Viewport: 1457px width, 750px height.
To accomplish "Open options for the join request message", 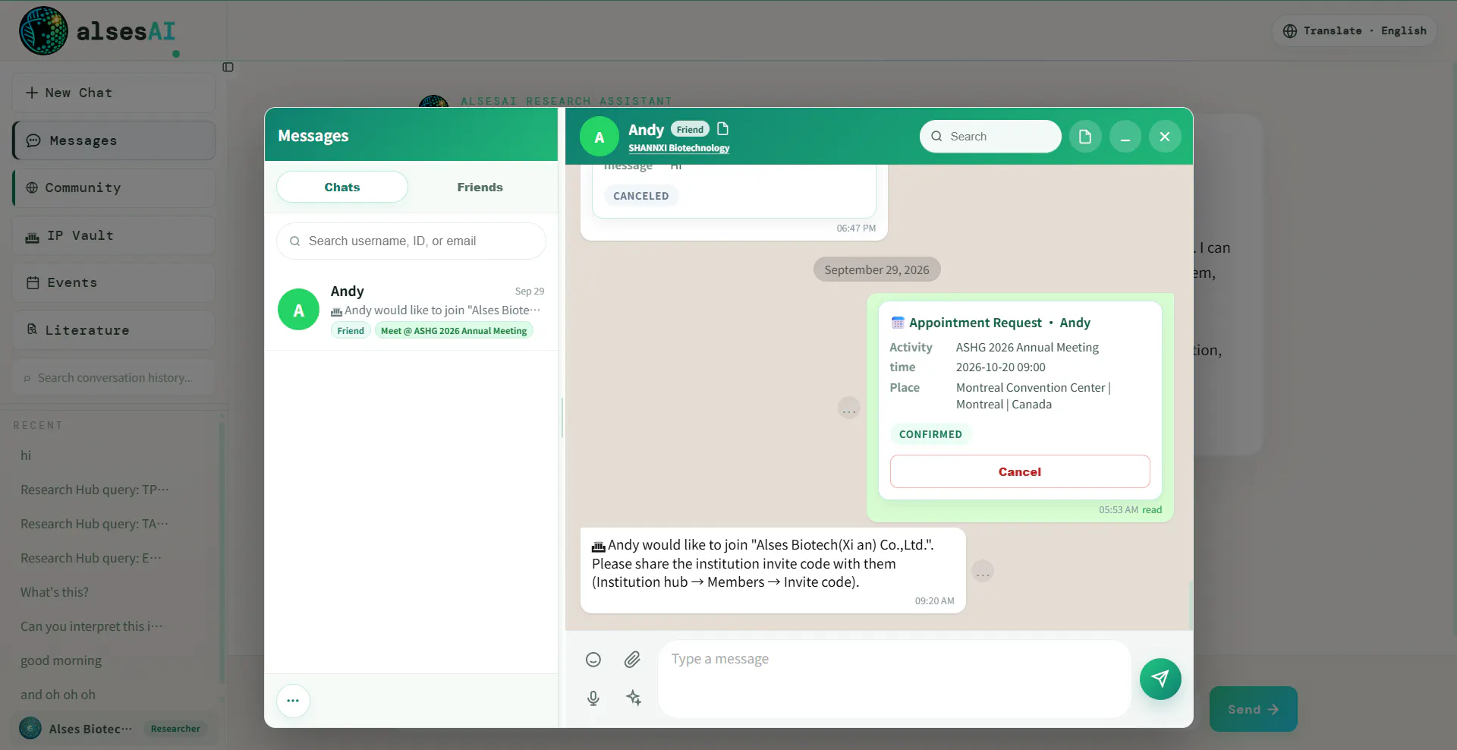I will click(983, 571).
